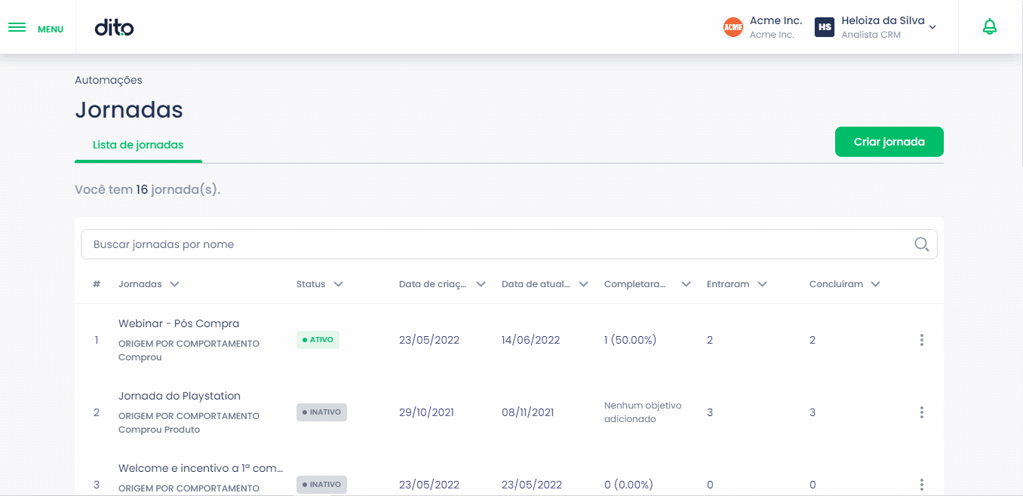
Task: Click ATIVO status badge of Webinar row
Action: (318, 340)
